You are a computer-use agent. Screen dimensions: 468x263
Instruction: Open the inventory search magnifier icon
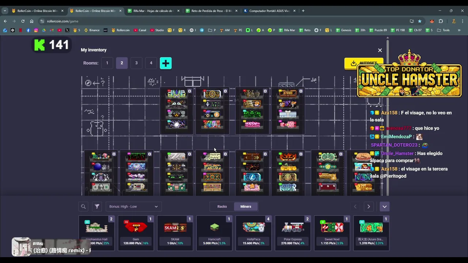pyautogui.click(x=83, y=206)
